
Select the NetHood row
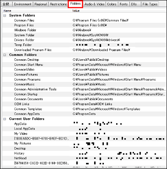coord(84,158)
